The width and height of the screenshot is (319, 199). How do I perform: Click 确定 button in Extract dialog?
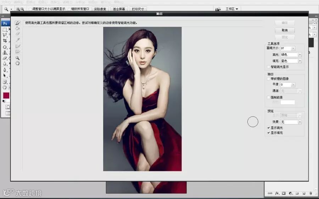tap(285, 23)
